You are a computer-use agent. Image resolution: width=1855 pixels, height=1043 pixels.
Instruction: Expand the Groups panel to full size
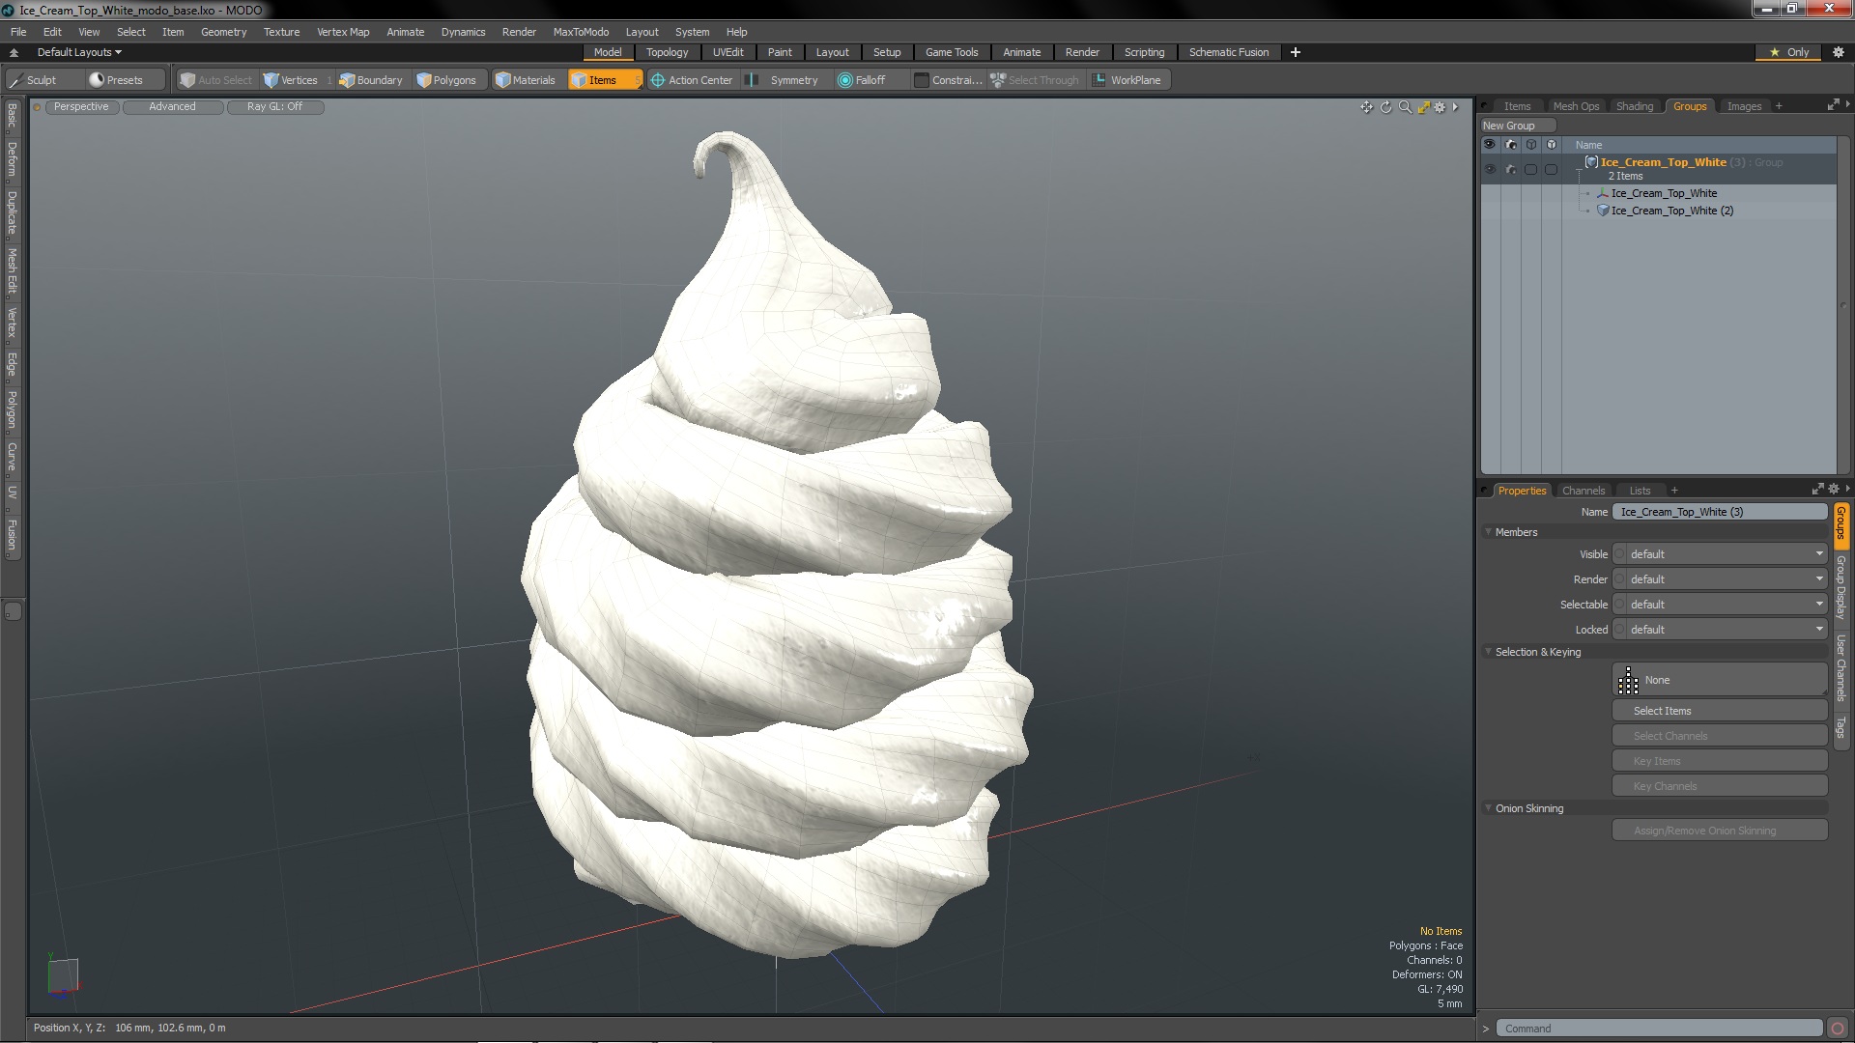coord(1833,105)
